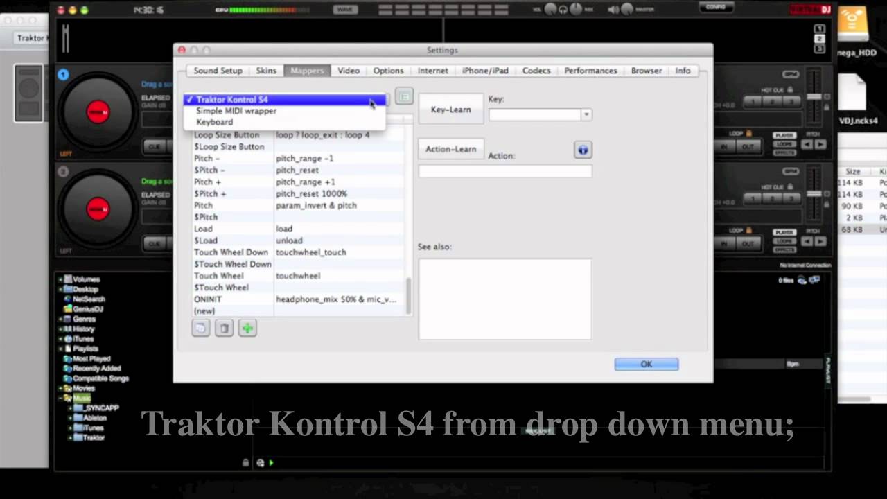Open the Key combo box dropdown arrow

(586, 115)
